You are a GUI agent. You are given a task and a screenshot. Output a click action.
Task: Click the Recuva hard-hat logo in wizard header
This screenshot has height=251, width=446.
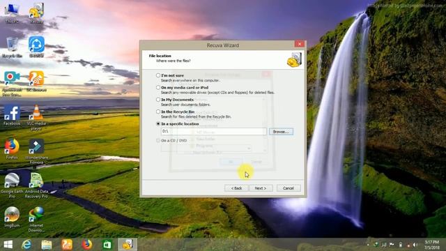(294, 59)
